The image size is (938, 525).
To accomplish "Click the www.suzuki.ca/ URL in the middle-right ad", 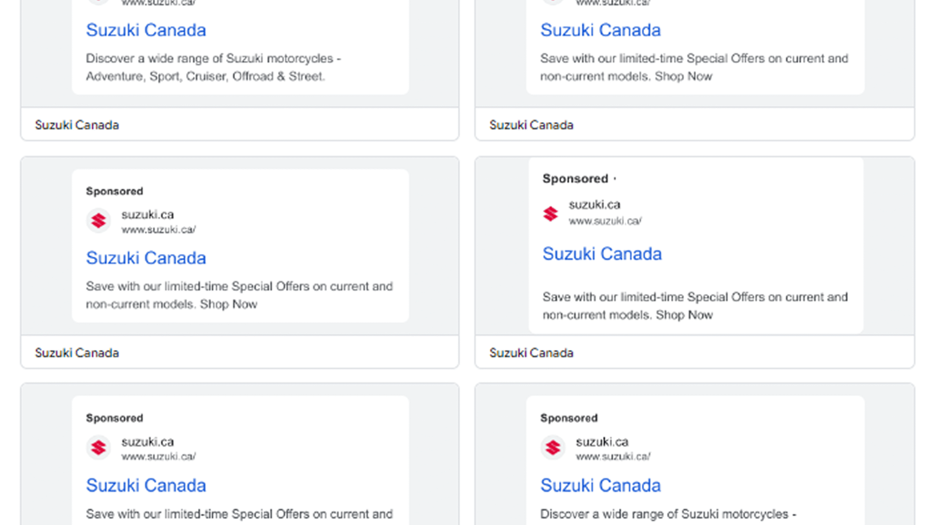I will click(x=605, y=221).
